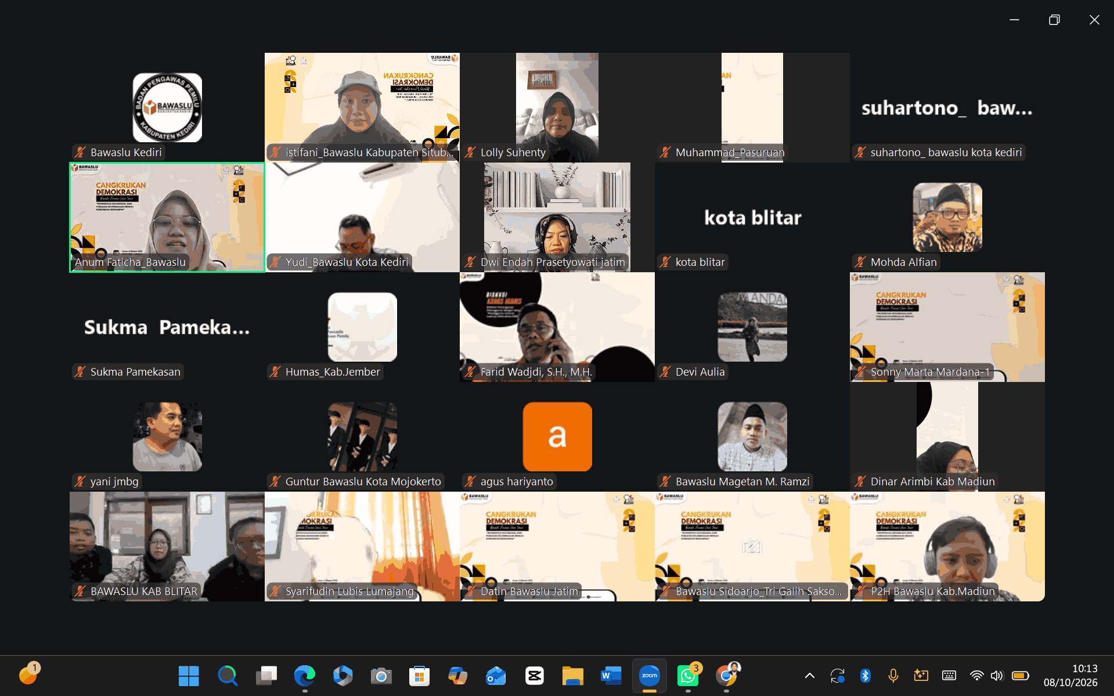
Task: Open the volume speaker control
Action: (997, 676)
